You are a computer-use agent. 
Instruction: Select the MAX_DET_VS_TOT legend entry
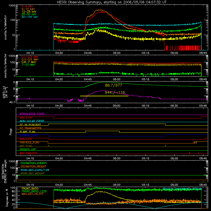pyautogui.click(x=32, y=194)
